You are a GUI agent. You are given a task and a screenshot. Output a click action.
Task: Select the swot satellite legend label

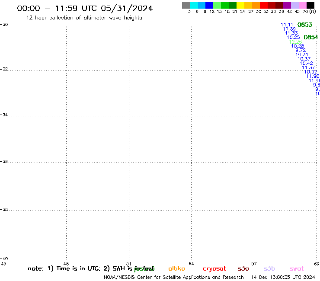(297, 269)
